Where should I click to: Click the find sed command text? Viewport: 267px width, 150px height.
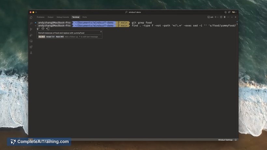(x=184, y=25)
